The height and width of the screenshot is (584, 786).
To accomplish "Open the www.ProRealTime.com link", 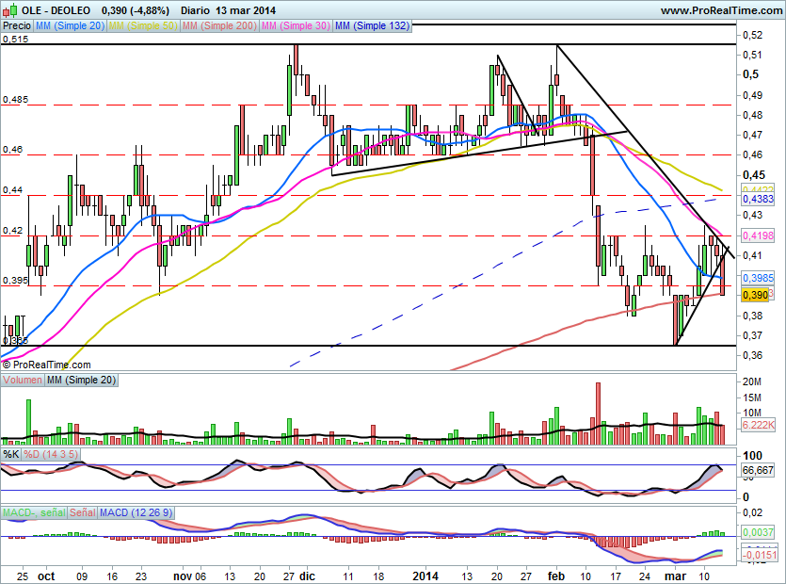I will [x=720, y=9].
